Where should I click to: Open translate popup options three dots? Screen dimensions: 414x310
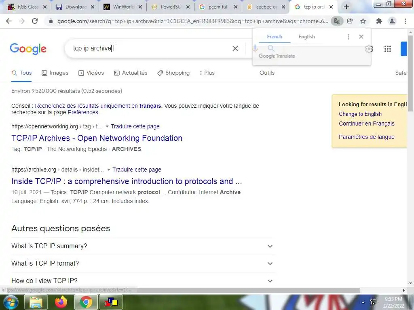tap(349, 37)
